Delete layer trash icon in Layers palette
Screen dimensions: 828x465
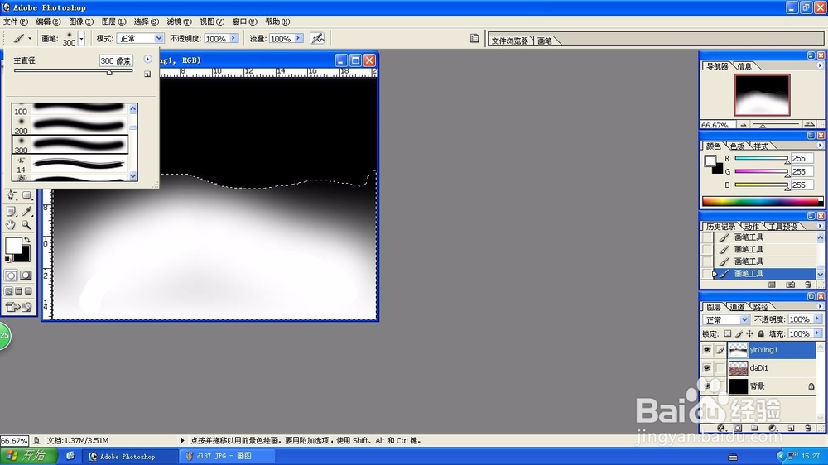point(808,428)
